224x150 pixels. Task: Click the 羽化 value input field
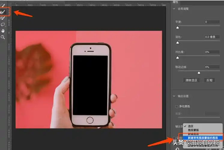point(212,37)
